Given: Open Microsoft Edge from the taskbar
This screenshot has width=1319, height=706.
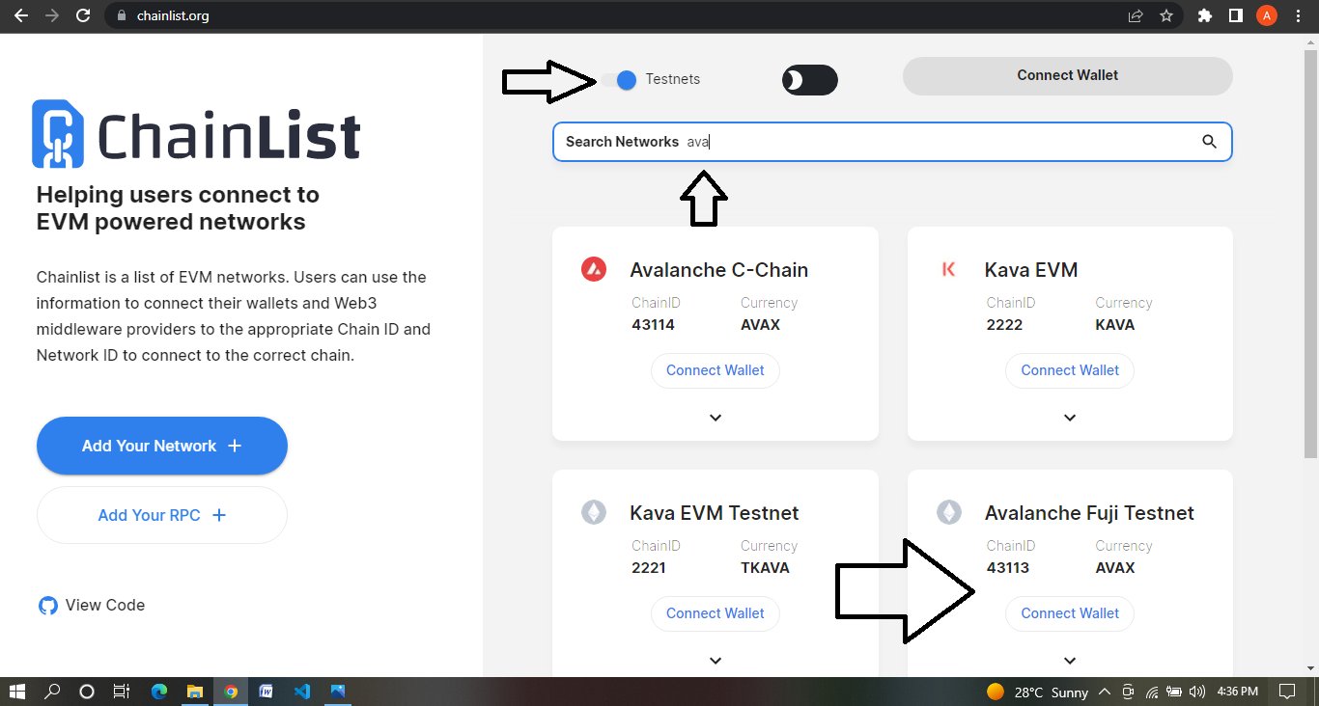Looking at the screenshot, I should [159, 692].
